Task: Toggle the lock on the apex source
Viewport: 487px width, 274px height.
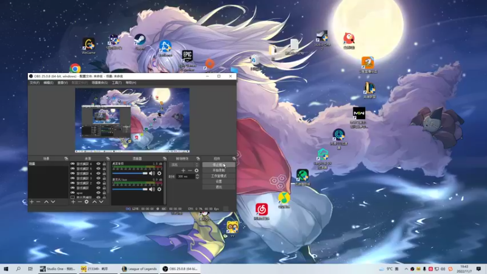Action: pos(104,193)
